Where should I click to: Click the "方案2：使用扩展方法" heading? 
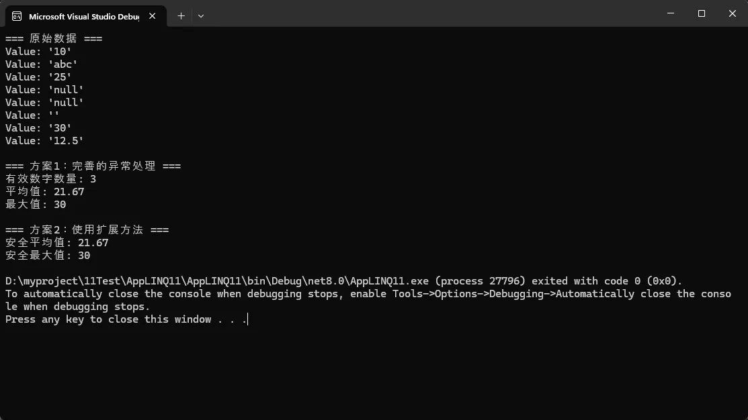[87, 229]
